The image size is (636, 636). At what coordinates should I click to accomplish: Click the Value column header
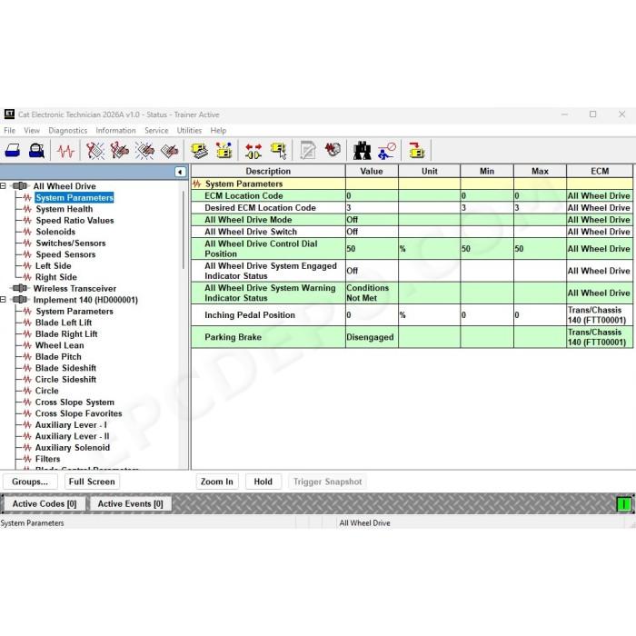372,171
